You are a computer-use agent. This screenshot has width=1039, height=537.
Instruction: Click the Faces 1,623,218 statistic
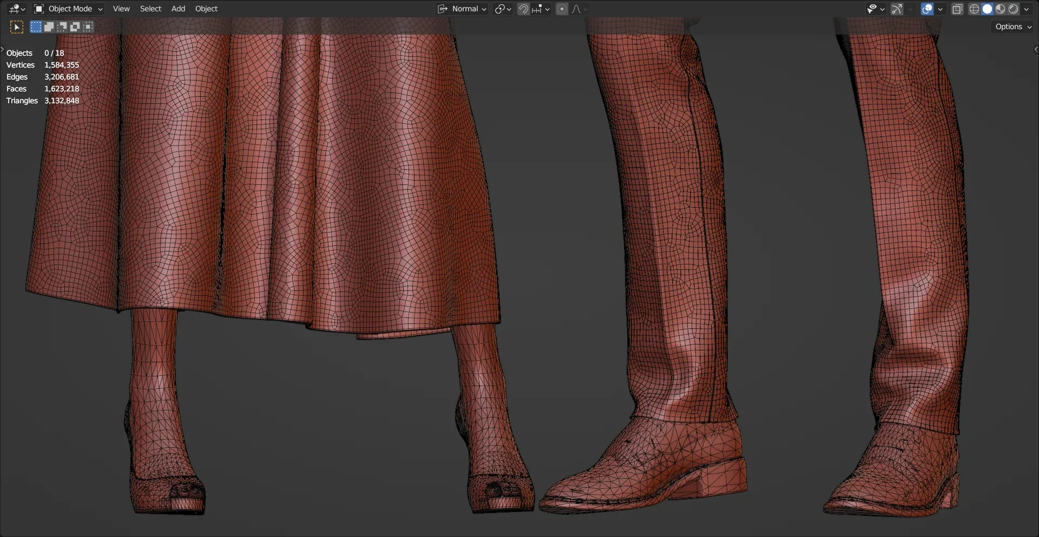tap(43, 89)
